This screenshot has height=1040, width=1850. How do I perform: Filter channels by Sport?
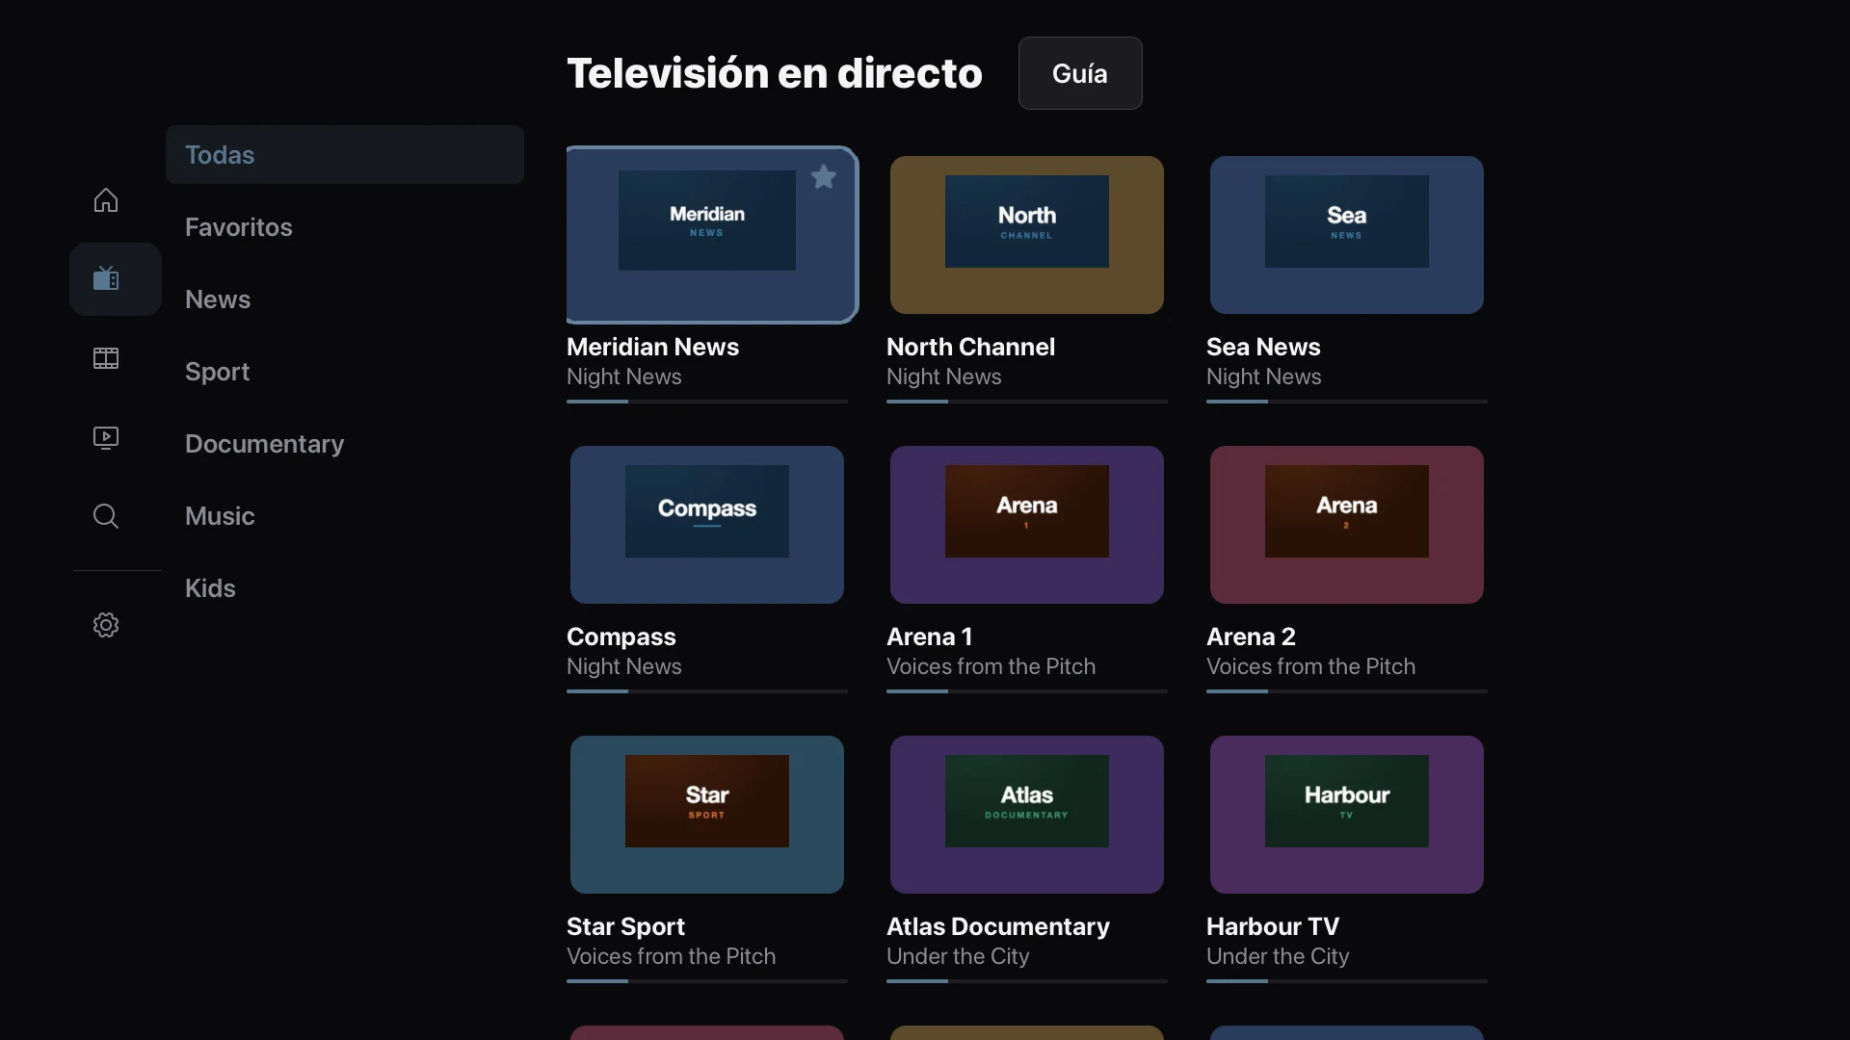pos(345,371)
